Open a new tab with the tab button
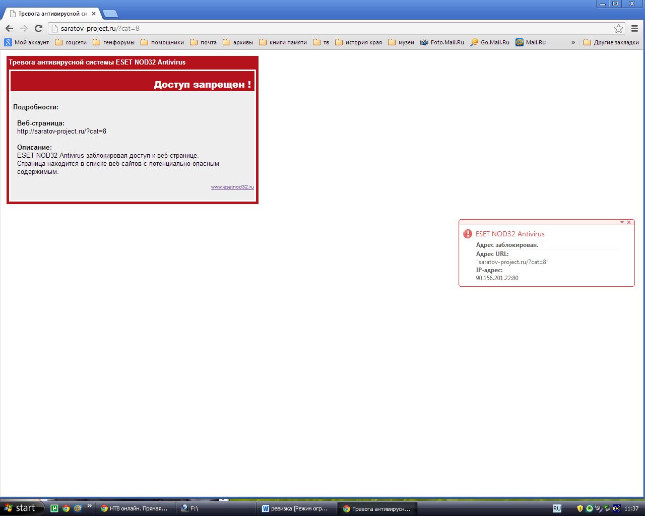This screenshot has width=645, height=516. (110, 14)
